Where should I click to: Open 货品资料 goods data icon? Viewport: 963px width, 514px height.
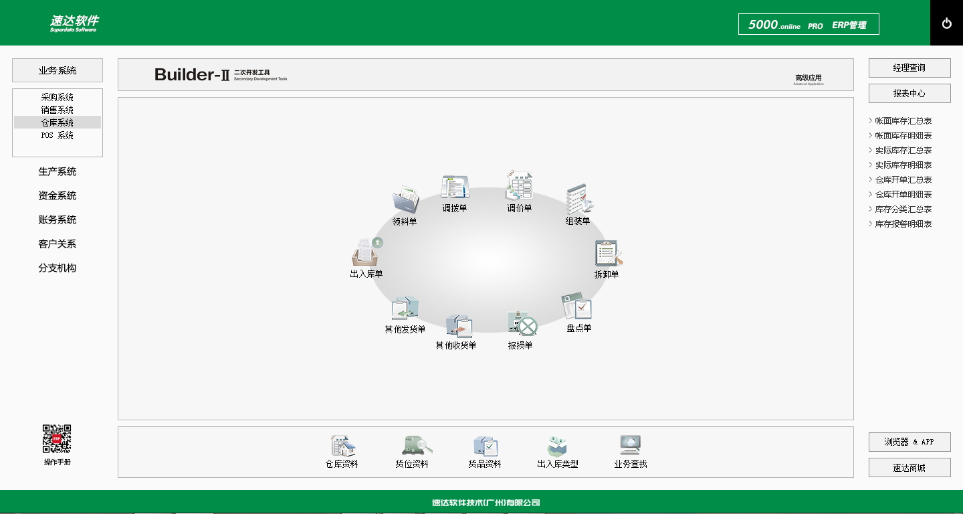click(485, 446)
